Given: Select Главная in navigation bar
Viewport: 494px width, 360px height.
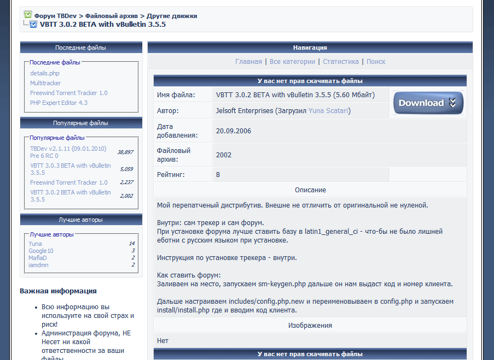Looking at the screenshot, I should coord(248,62).
